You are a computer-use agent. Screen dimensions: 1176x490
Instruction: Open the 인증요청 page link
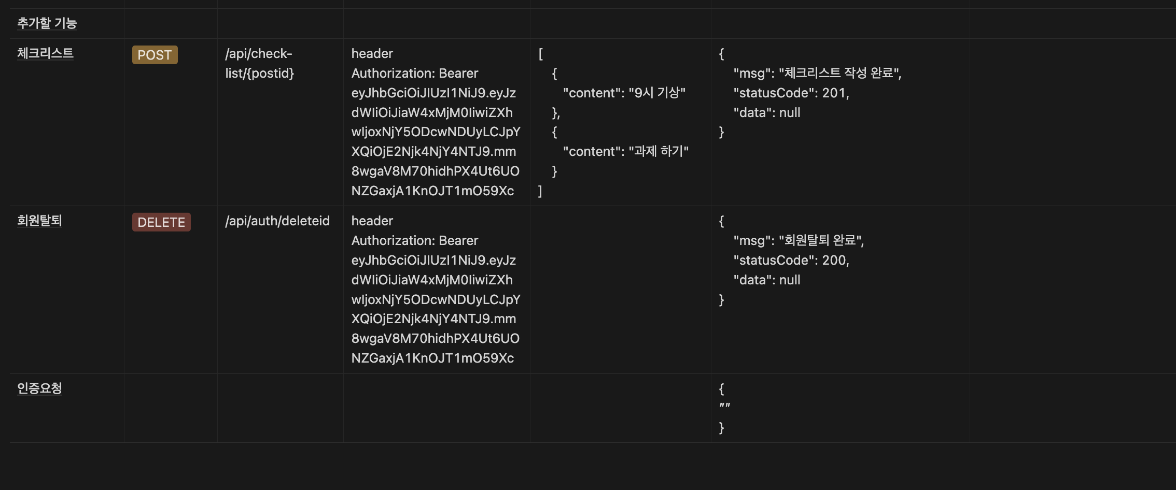tap(39, 388)
